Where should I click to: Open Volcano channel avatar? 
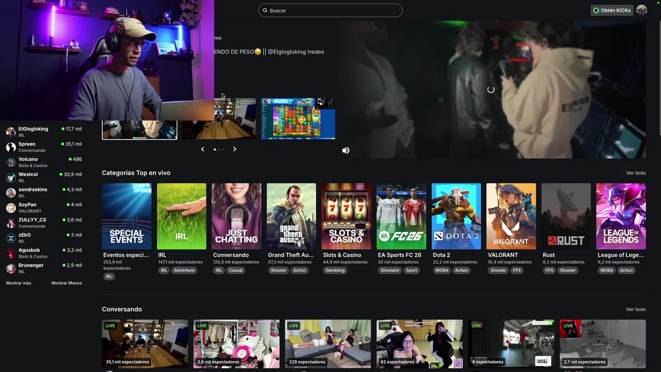click(11, 162)
